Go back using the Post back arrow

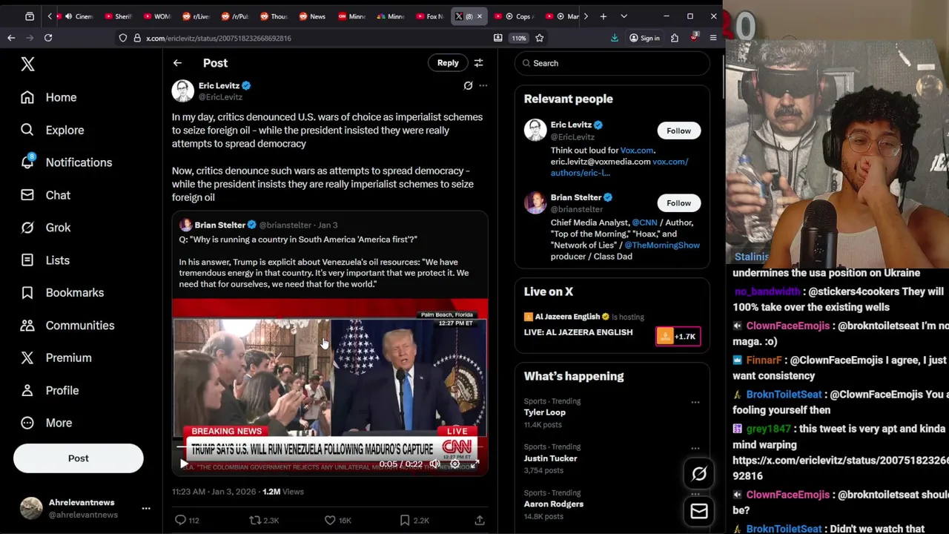coord(177,63)
